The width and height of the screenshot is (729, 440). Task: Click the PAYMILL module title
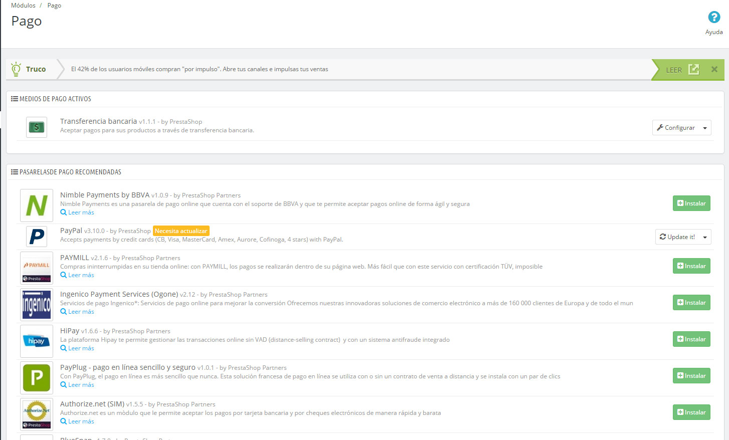click(75, 258)
